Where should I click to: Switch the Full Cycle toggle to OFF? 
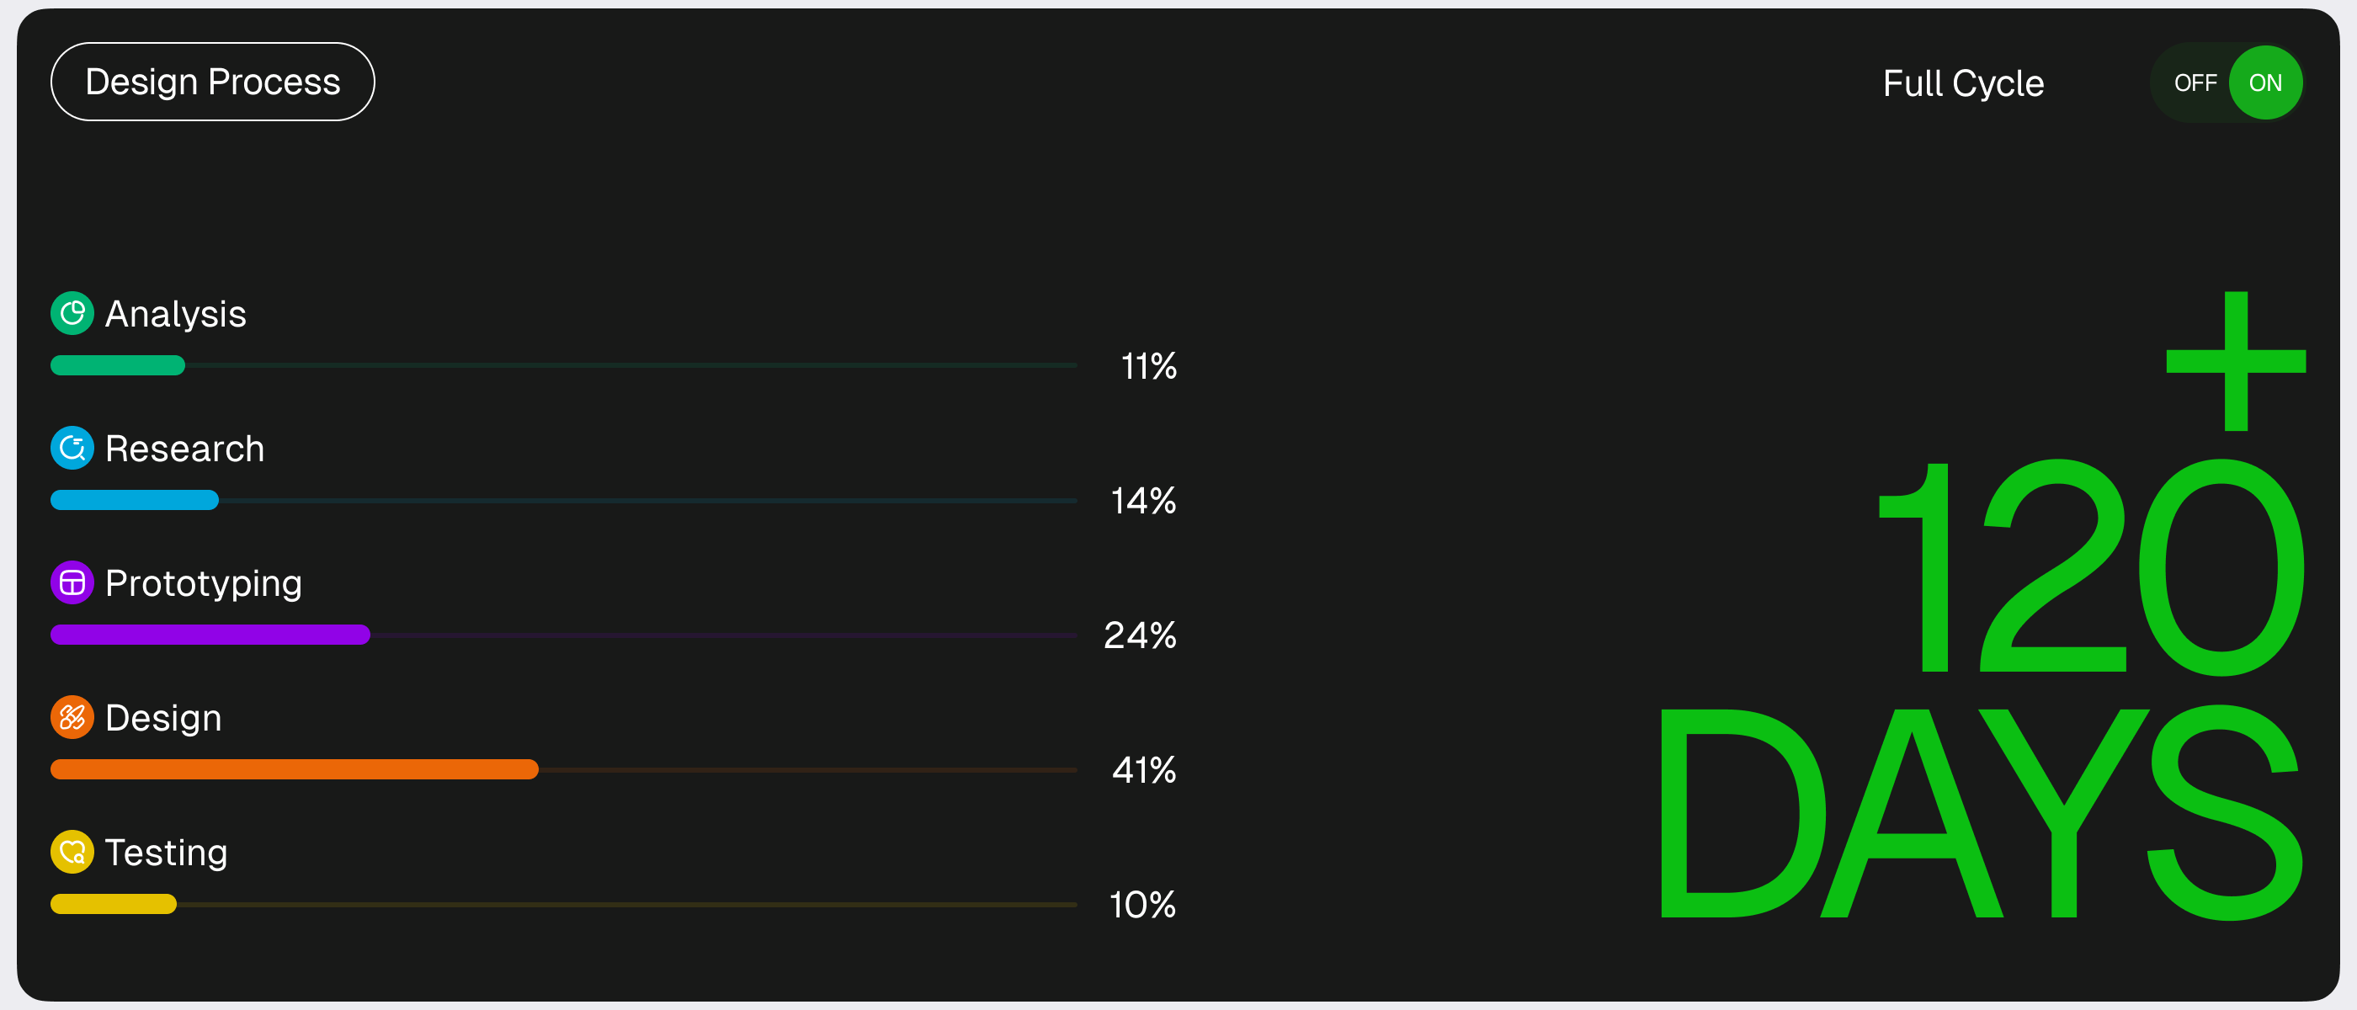tap(2195, 83)
